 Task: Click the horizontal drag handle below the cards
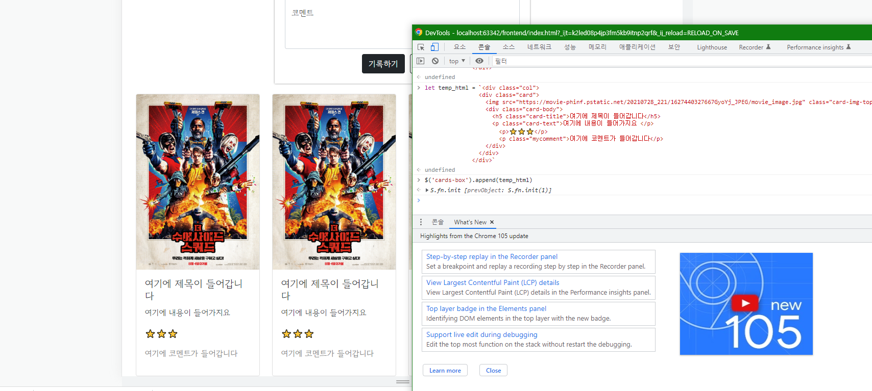pos(403,381)
